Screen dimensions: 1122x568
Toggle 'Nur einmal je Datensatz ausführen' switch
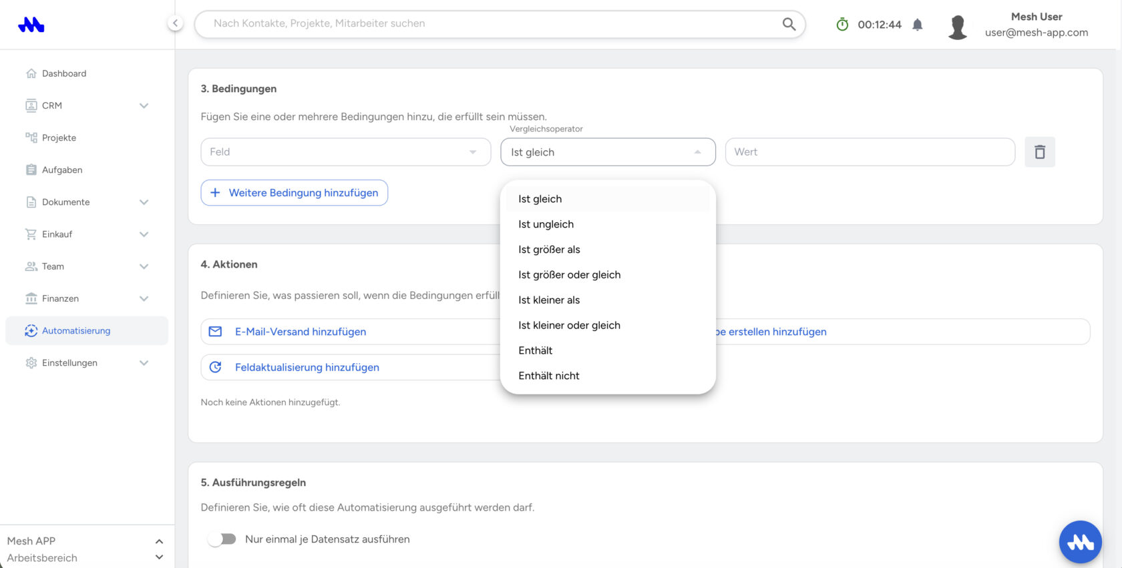222,539
